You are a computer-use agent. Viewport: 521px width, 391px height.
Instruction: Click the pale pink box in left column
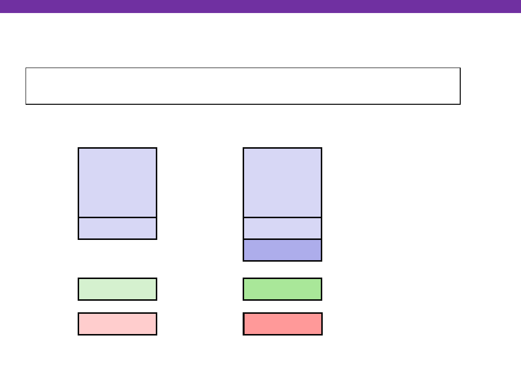pyautogui.click(x=117, y=323)
